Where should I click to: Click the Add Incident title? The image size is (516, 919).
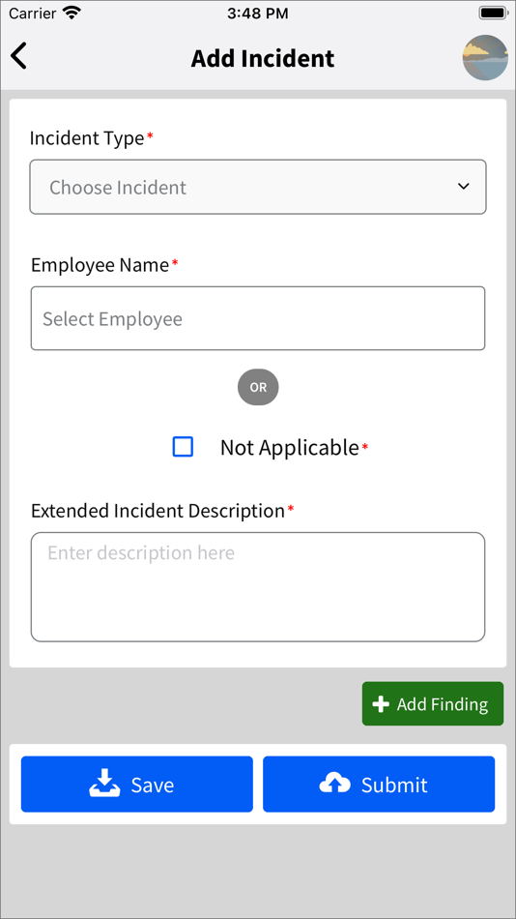pyautogui.click(x=263, y=59)
